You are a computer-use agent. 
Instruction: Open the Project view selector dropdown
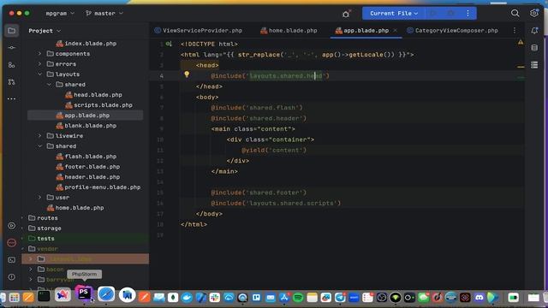point(45,31)
